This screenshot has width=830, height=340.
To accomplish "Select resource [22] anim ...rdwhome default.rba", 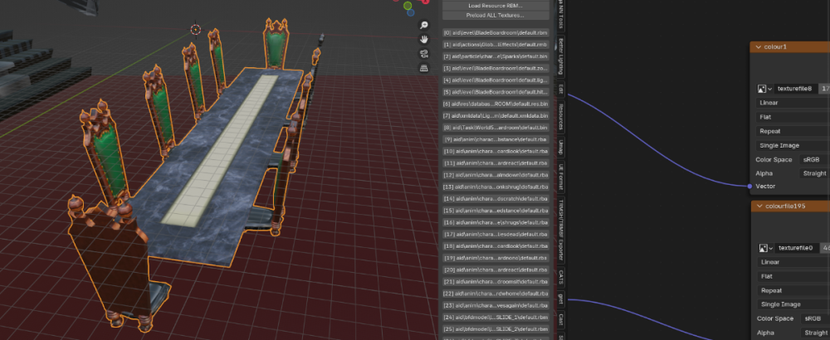I will (496, 294).
